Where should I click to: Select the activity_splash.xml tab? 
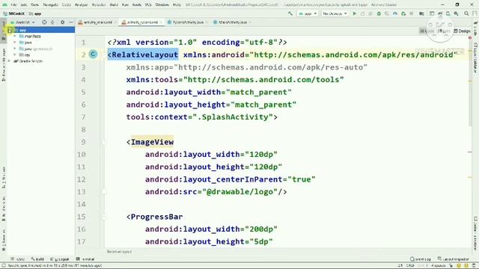click(x=141, y=22)
